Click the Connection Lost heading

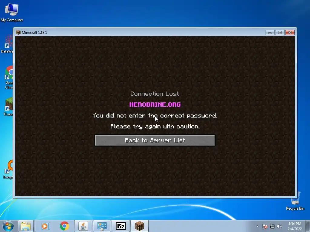pos(155,94)
